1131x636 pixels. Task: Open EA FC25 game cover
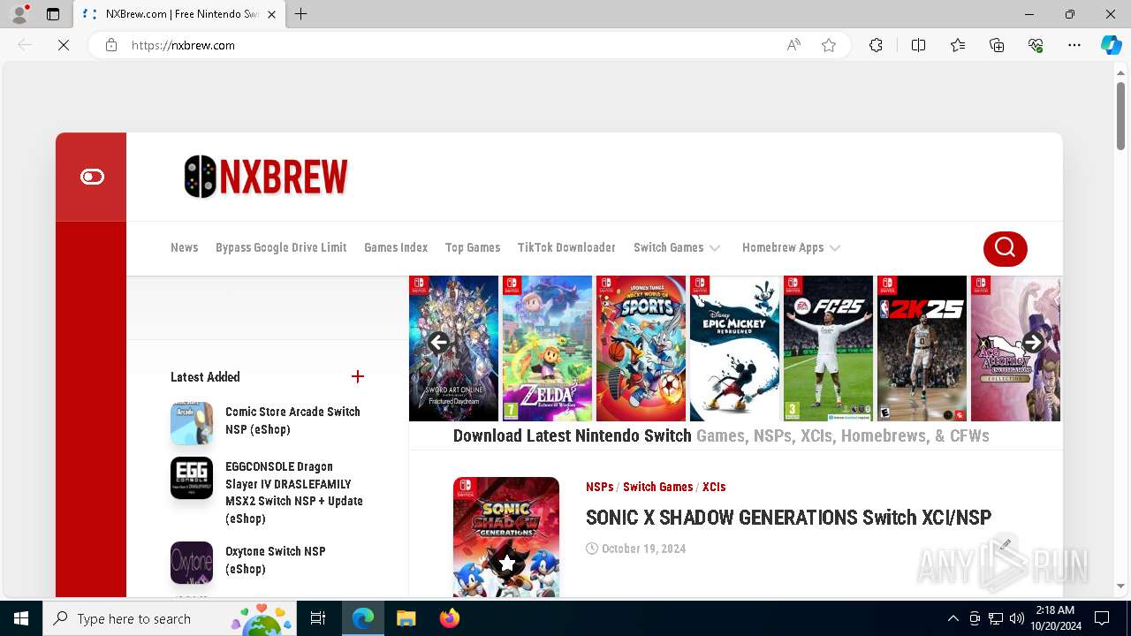tap(828, 348)
